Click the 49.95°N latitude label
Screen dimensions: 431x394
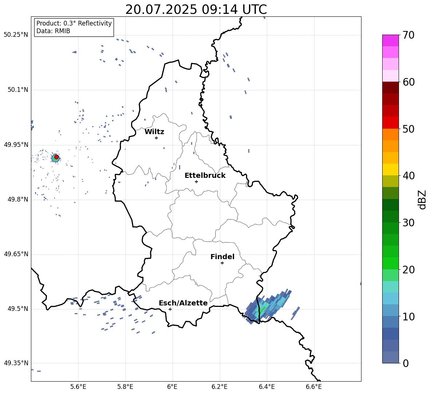click(16, 145)
